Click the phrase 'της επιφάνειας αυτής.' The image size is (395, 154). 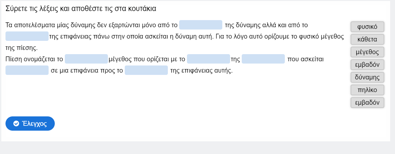click(x=201, y=70)
